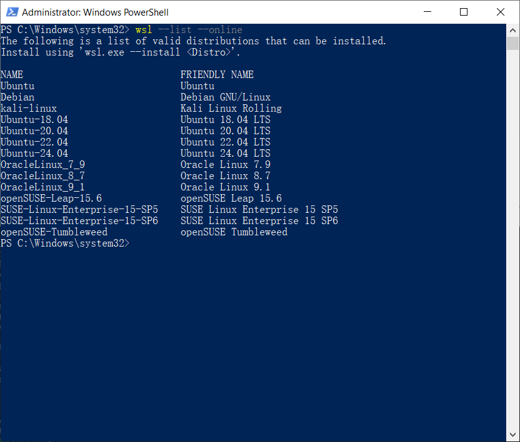Click the kali-linux entry in NAME column

pos(29,109)
